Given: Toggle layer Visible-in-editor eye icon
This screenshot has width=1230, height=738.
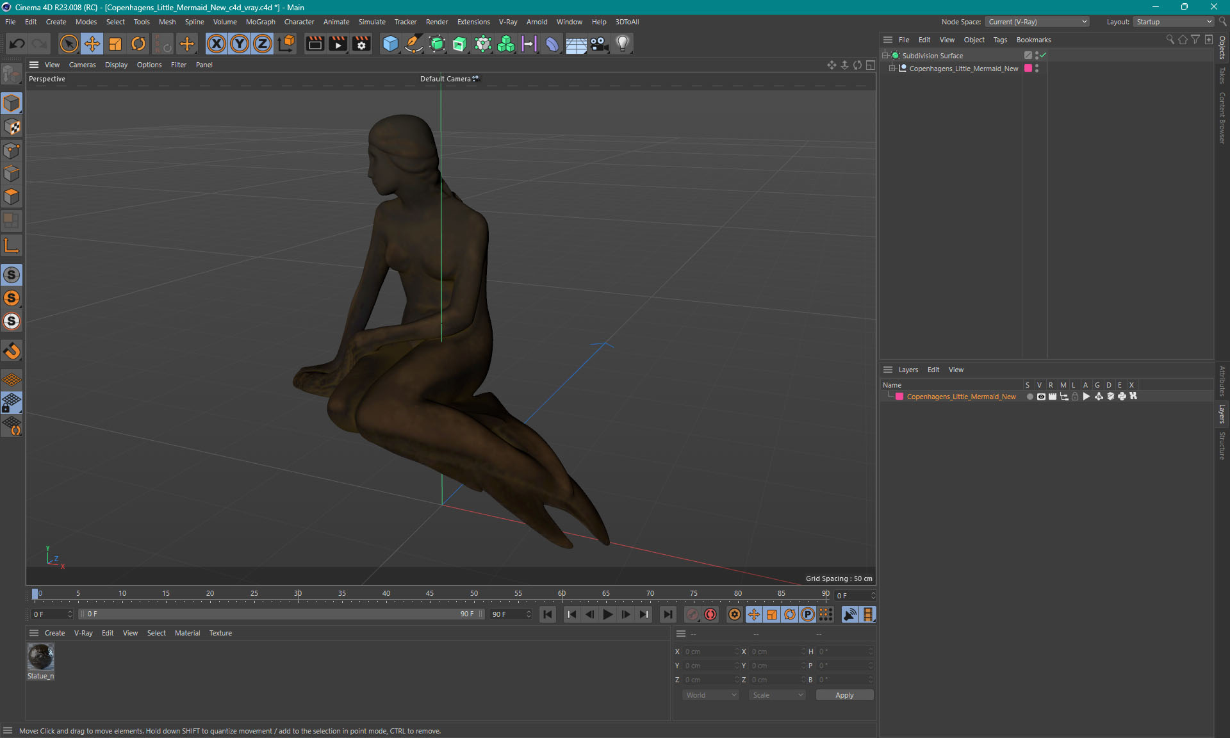Looking at the screenshot, I should pos(1041,397).
